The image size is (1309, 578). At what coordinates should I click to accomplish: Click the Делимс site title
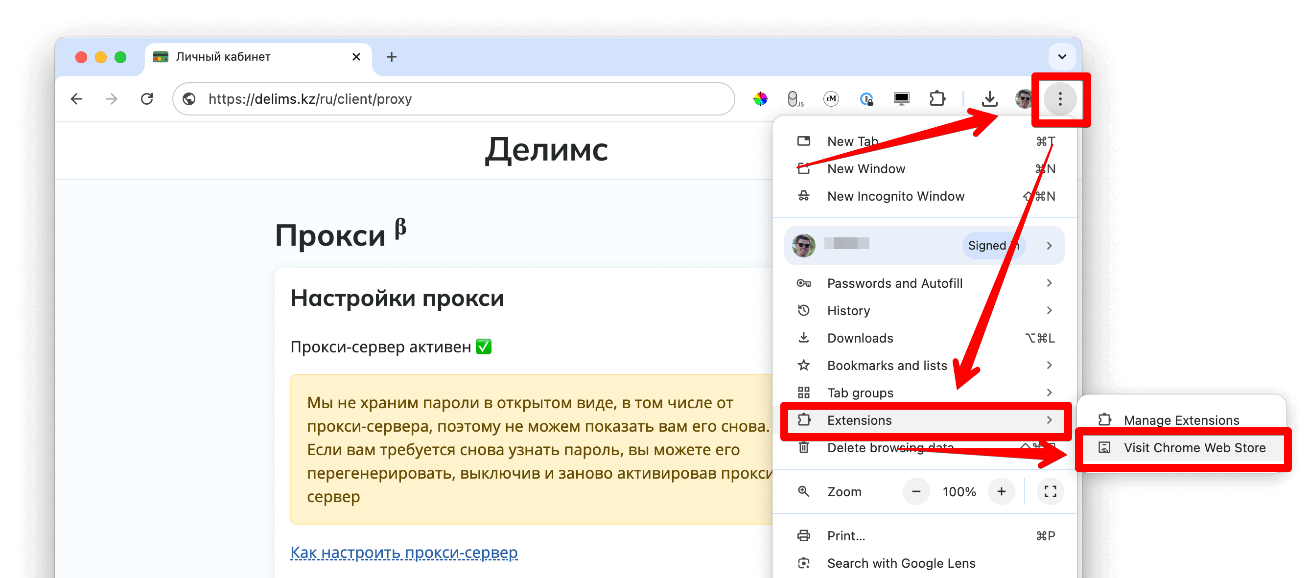[546, 150]
